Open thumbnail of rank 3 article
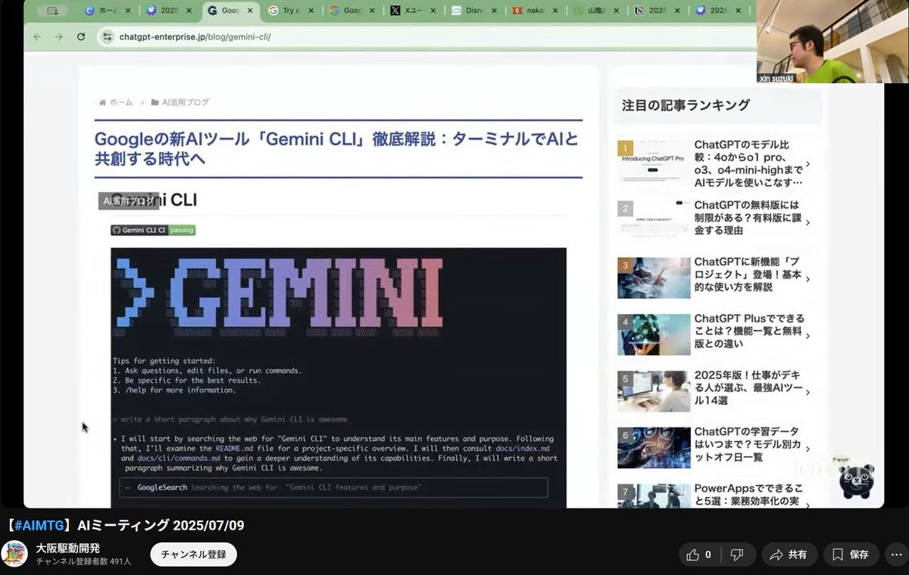 (x=654, y=278)
